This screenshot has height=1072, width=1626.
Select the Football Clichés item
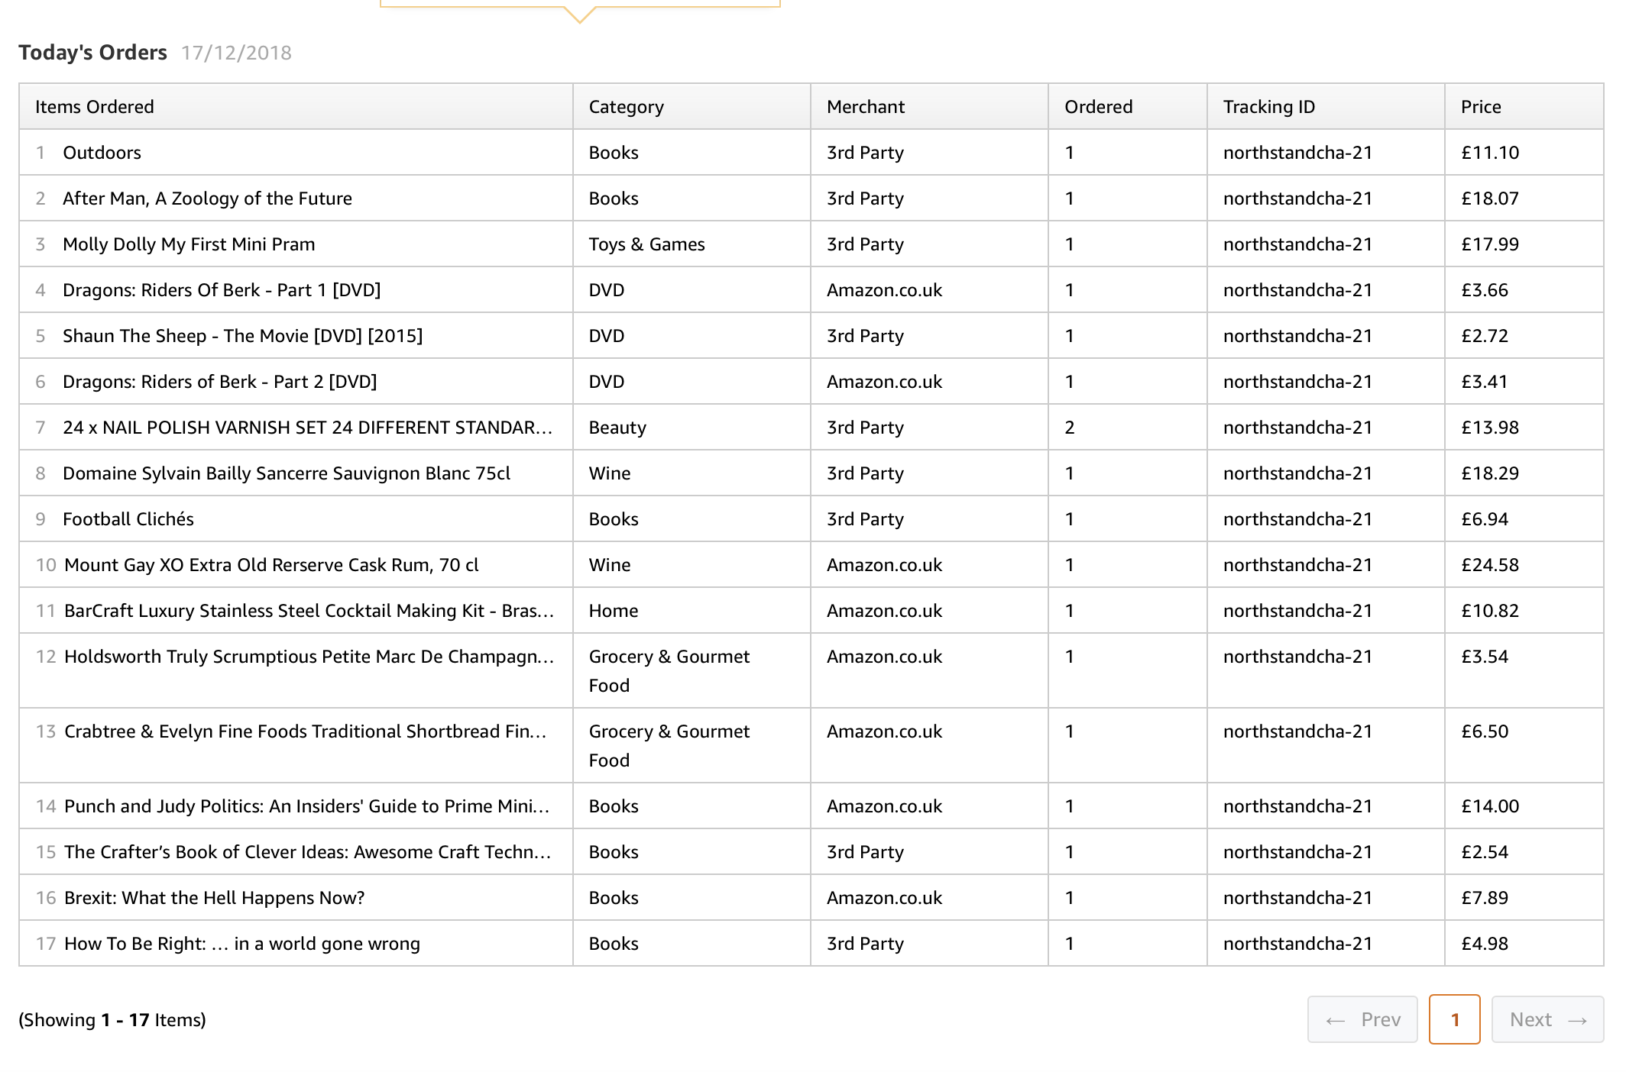(128, 519)
